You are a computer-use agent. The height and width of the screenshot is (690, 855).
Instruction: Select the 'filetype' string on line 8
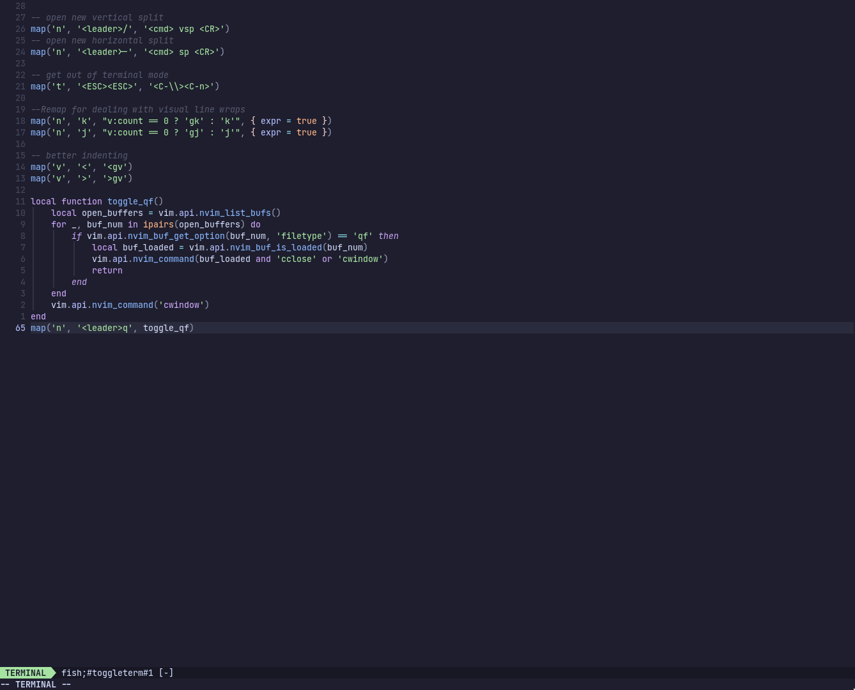(x=301, y=236)
